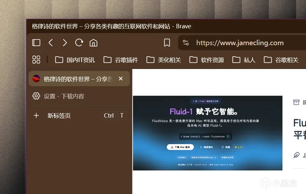Open the Fluid-1 article thumbnail image

pos(208,133)
